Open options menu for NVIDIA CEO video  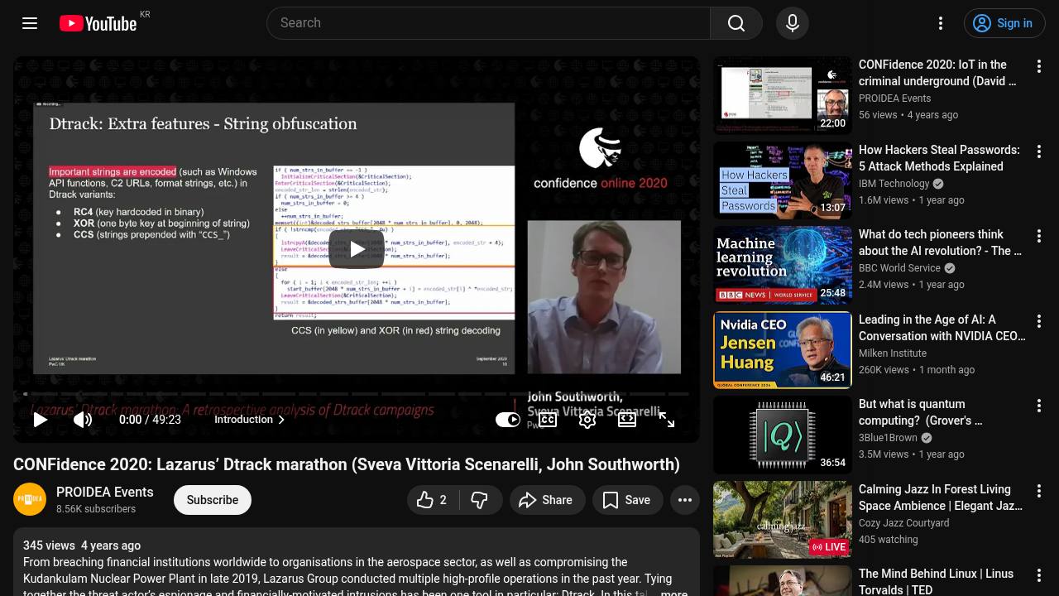coord(1039,322)
